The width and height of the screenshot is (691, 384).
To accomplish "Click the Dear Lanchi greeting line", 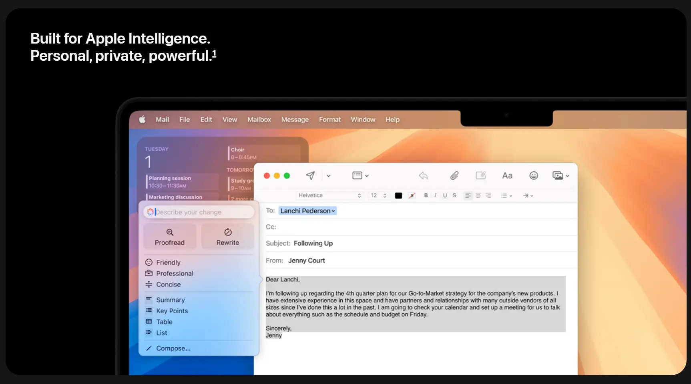I will point(283,280).
